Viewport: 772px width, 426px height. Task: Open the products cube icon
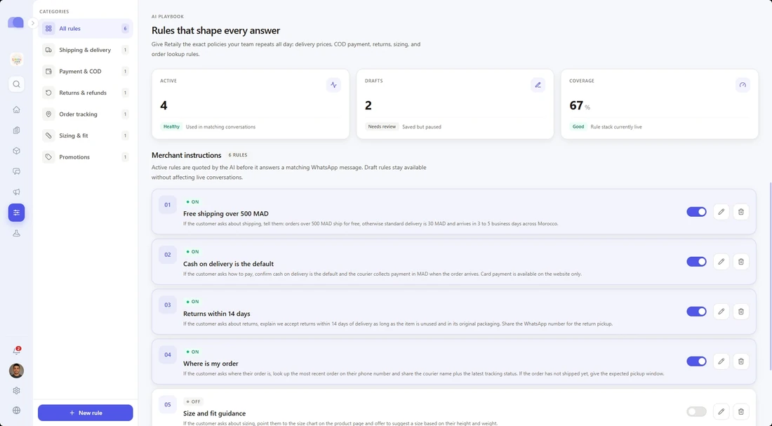tap(16, 151)
